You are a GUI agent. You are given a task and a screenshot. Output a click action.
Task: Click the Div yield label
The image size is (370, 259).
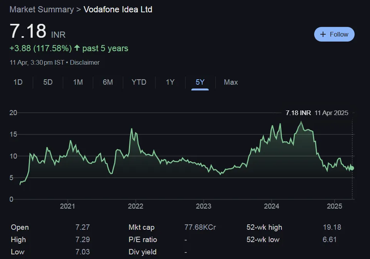coord(142,252)
